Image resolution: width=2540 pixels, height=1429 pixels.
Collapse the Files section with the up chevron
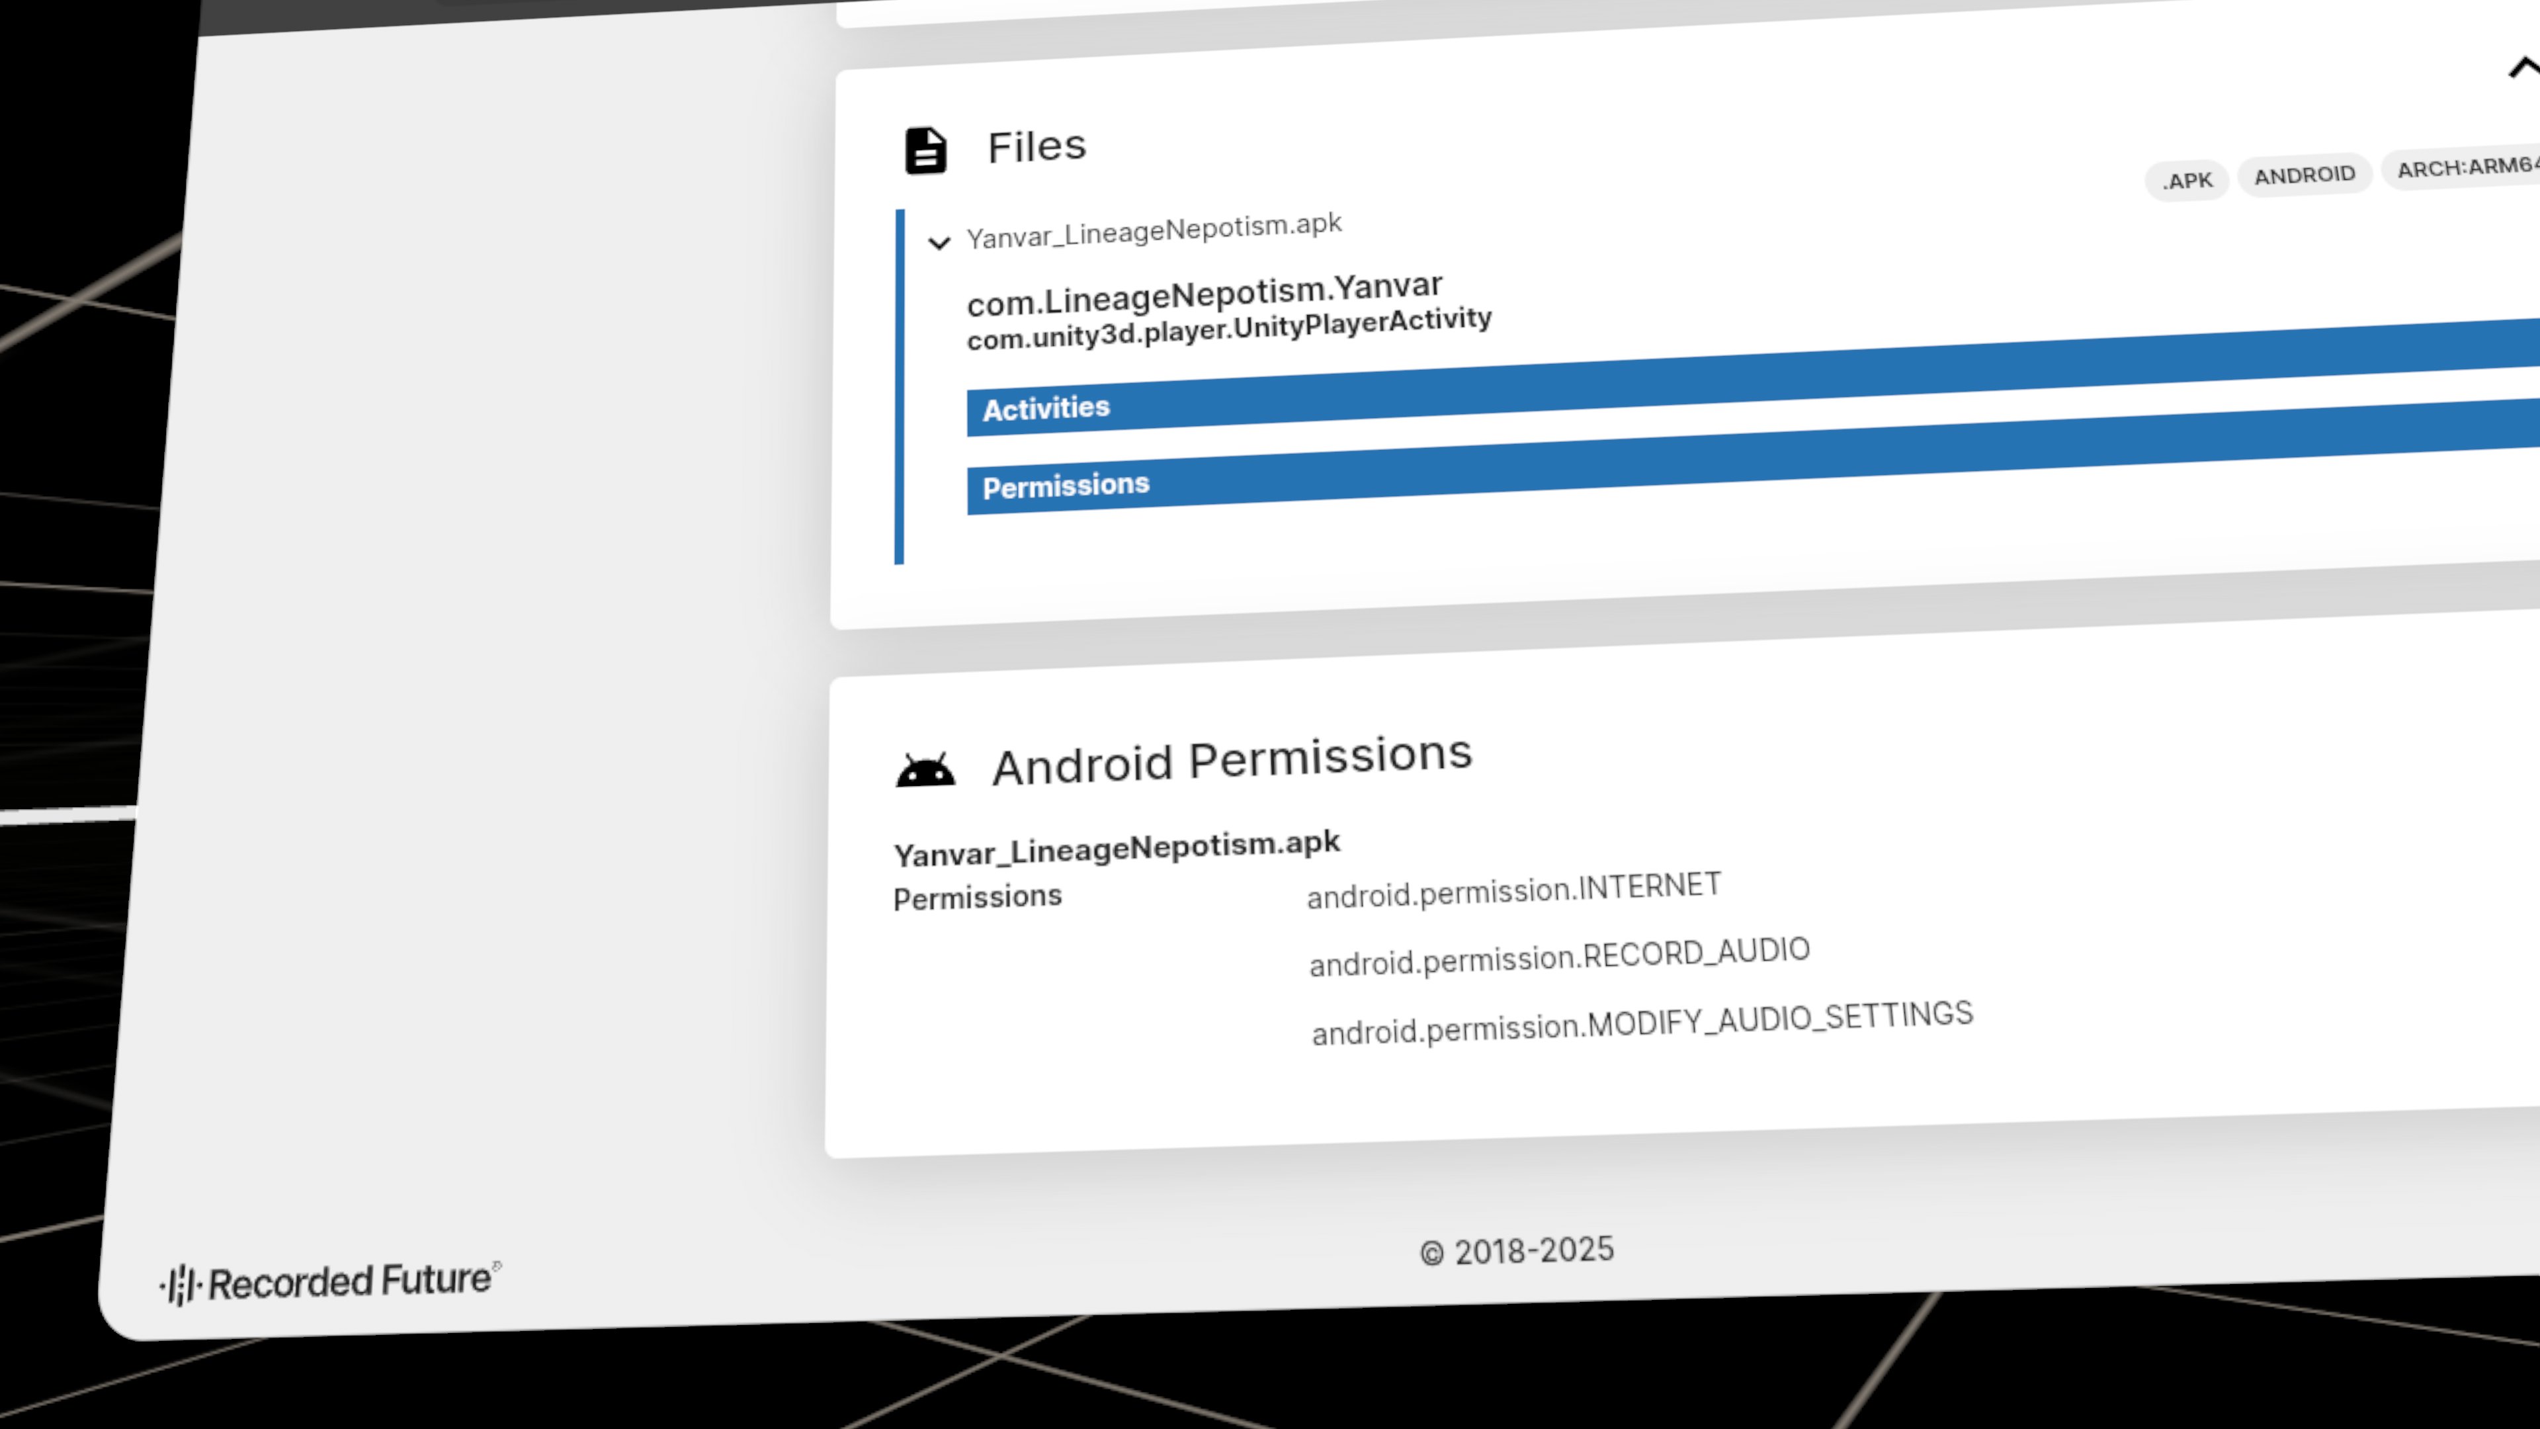coord(2524,68)
